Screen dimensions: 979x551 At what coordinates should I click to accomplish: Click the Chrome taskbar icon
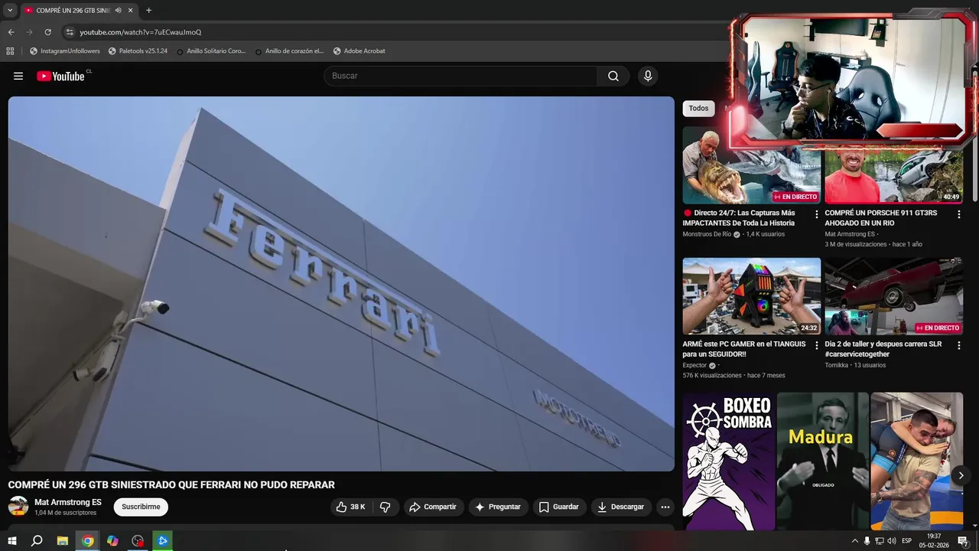pyautogui.click(x=88, y=541)
